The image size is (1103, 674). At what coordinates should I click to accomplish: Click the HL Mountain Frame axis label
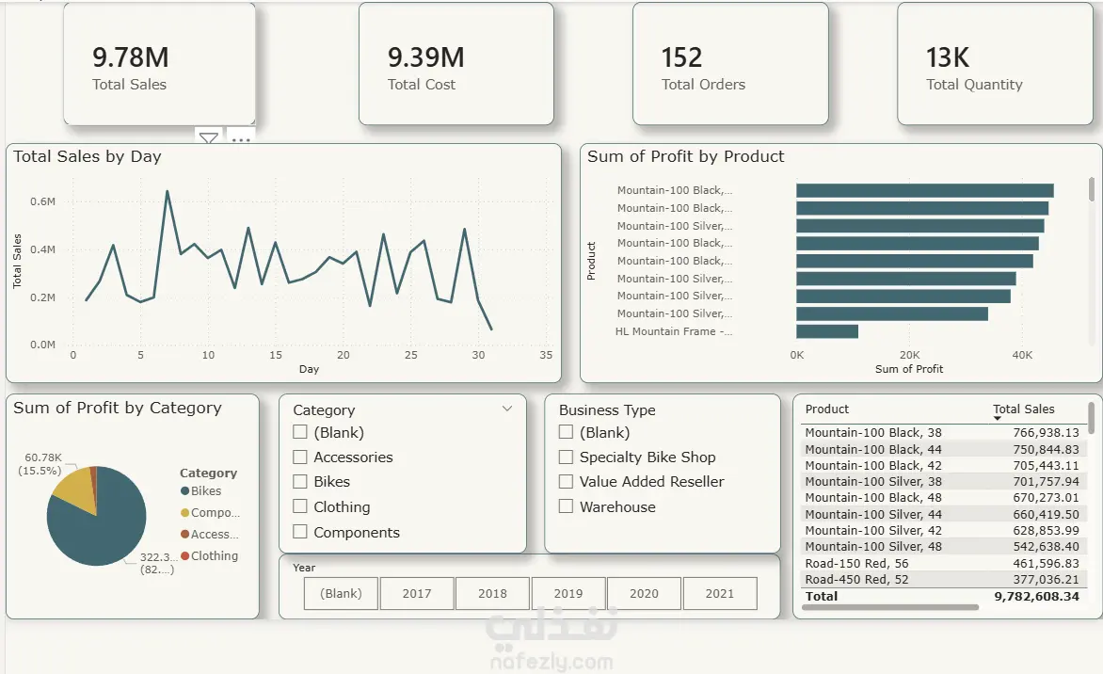click(673, 331)
